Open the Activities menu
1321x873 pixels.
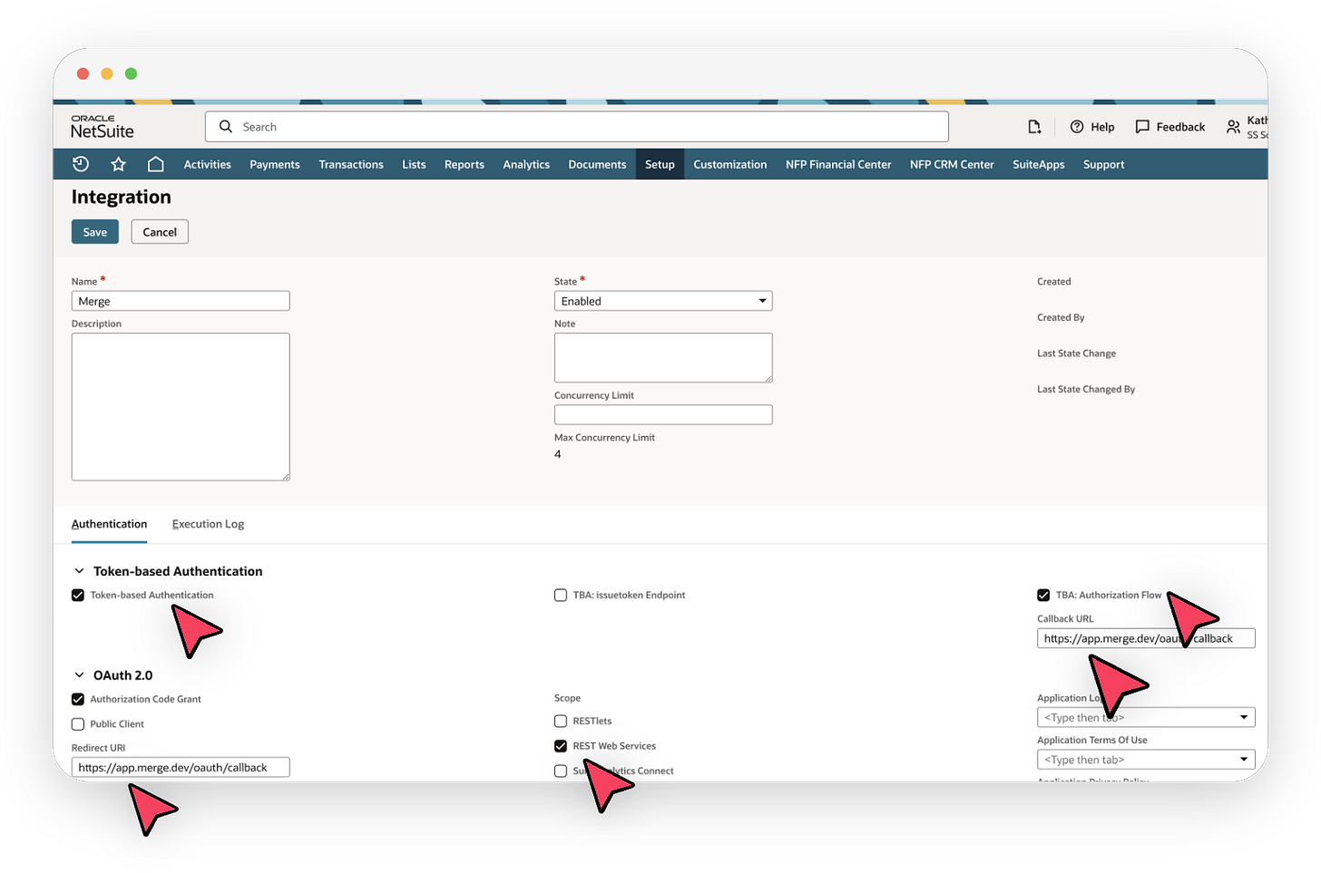tap(207, 164)
